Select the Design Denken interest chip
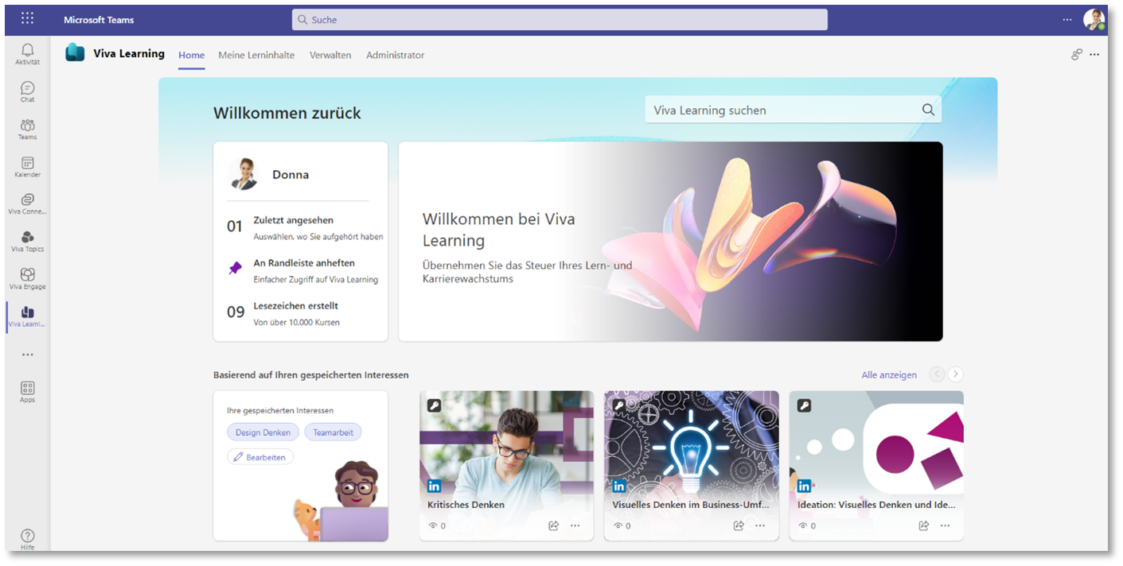The height and width of the screenshot is (566, 1123). pyautogui.click(x=263, y=432)
